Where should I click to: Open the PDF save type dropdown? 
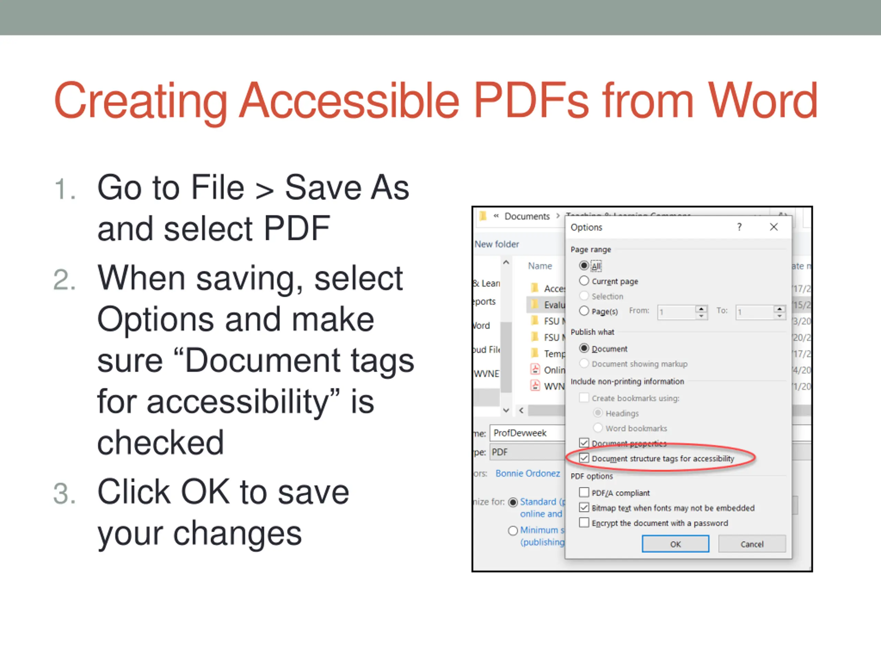coord(527,452)
